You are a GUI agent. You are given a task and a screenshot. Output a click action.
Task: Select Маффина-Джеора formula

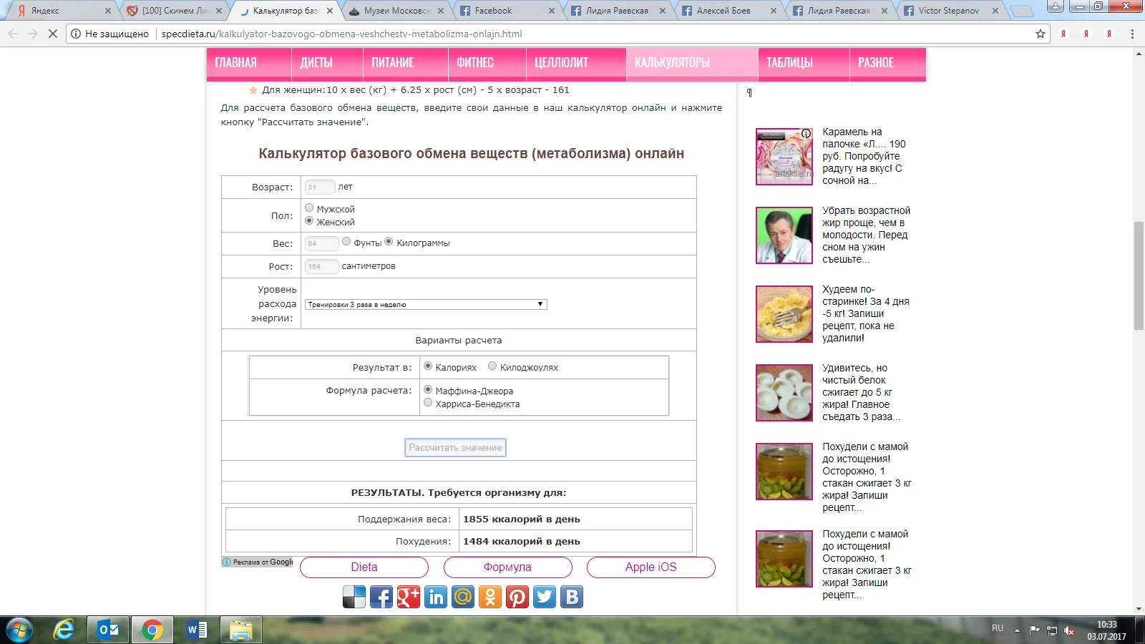point(428,389)
